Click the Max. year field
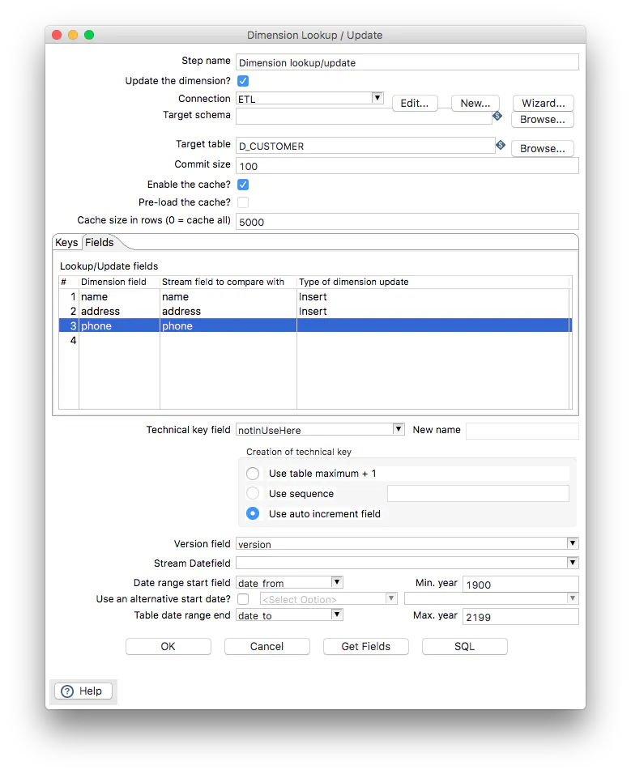631x774 pixels. tap(520, 617)
